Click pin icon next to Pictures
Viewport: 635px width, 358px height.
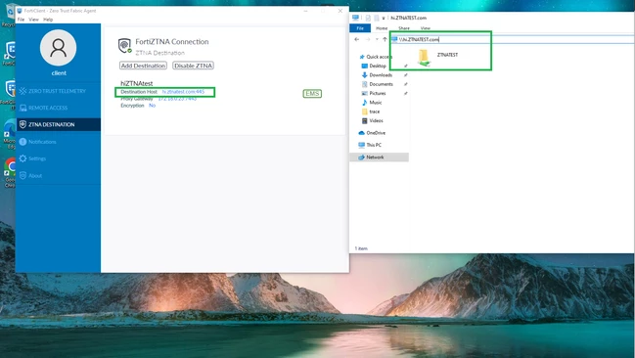coord(405,93)
